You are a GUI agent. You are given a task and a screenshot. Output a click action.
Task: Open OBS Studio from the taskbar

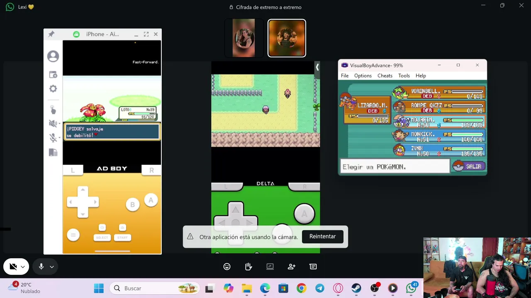pyautogui.click(x=375, y=288)
